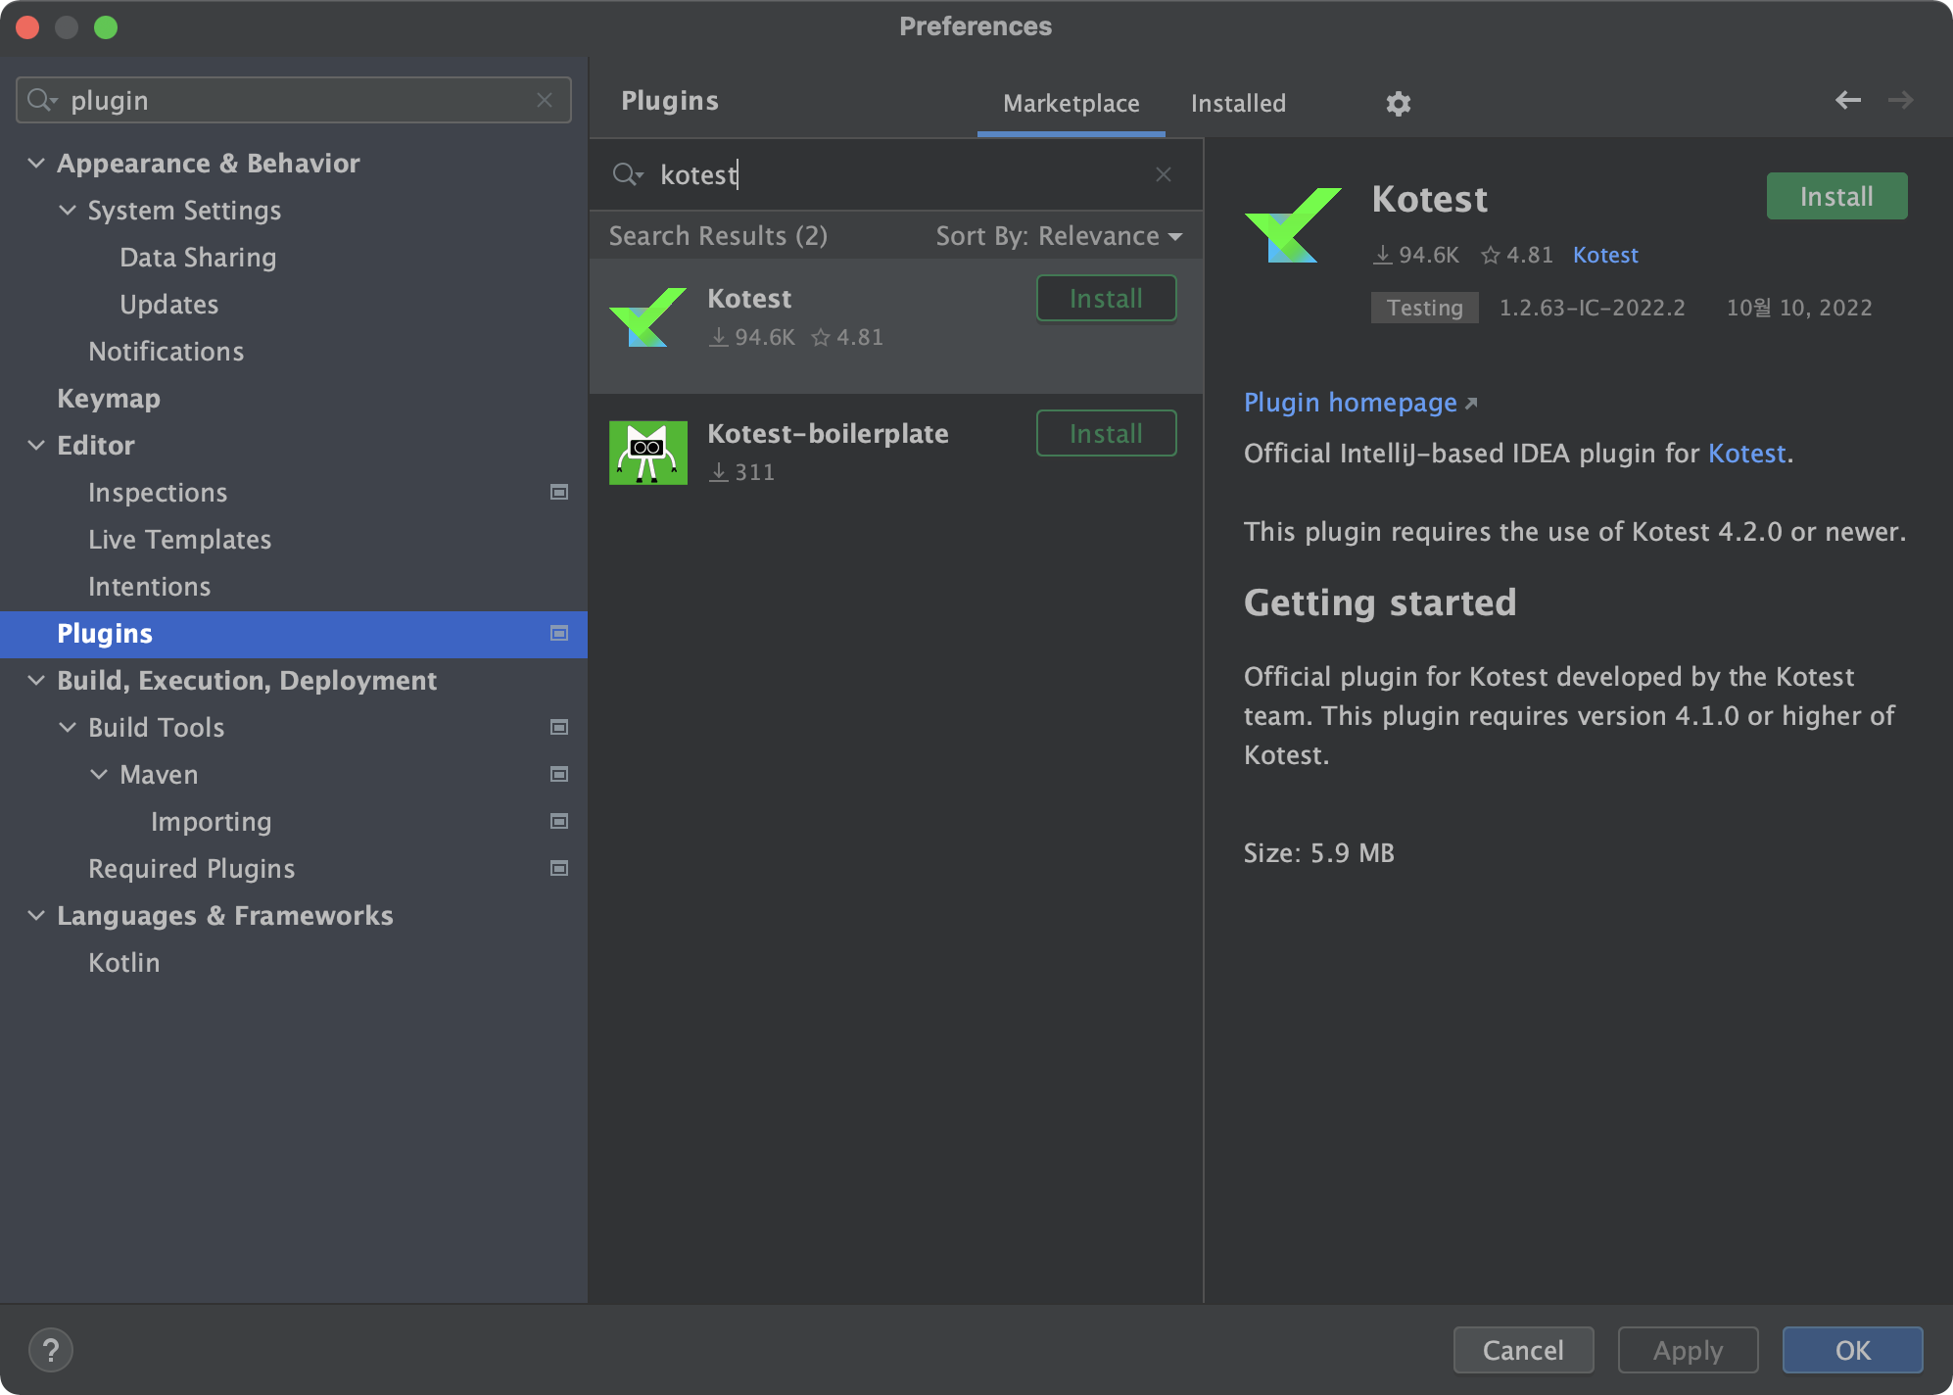The image size is (1953, 1395).
Task: Click the Testing tag label
Action: (x=1424, y=308)
